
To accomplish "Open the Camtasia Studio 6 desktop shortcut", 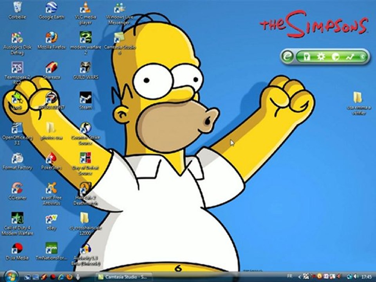I will 119,43.
